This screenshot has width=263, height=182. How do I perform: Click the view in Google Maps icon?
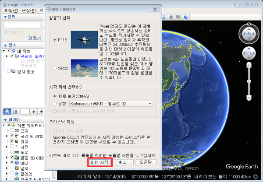178,17
